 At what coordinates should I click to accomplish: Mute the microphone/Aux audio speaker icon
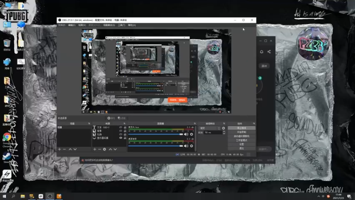[x=186, y=134]
